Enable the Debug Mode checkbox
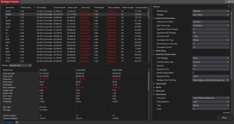The height and width of the screenshot is (124, 234). [x=193, y=73]
